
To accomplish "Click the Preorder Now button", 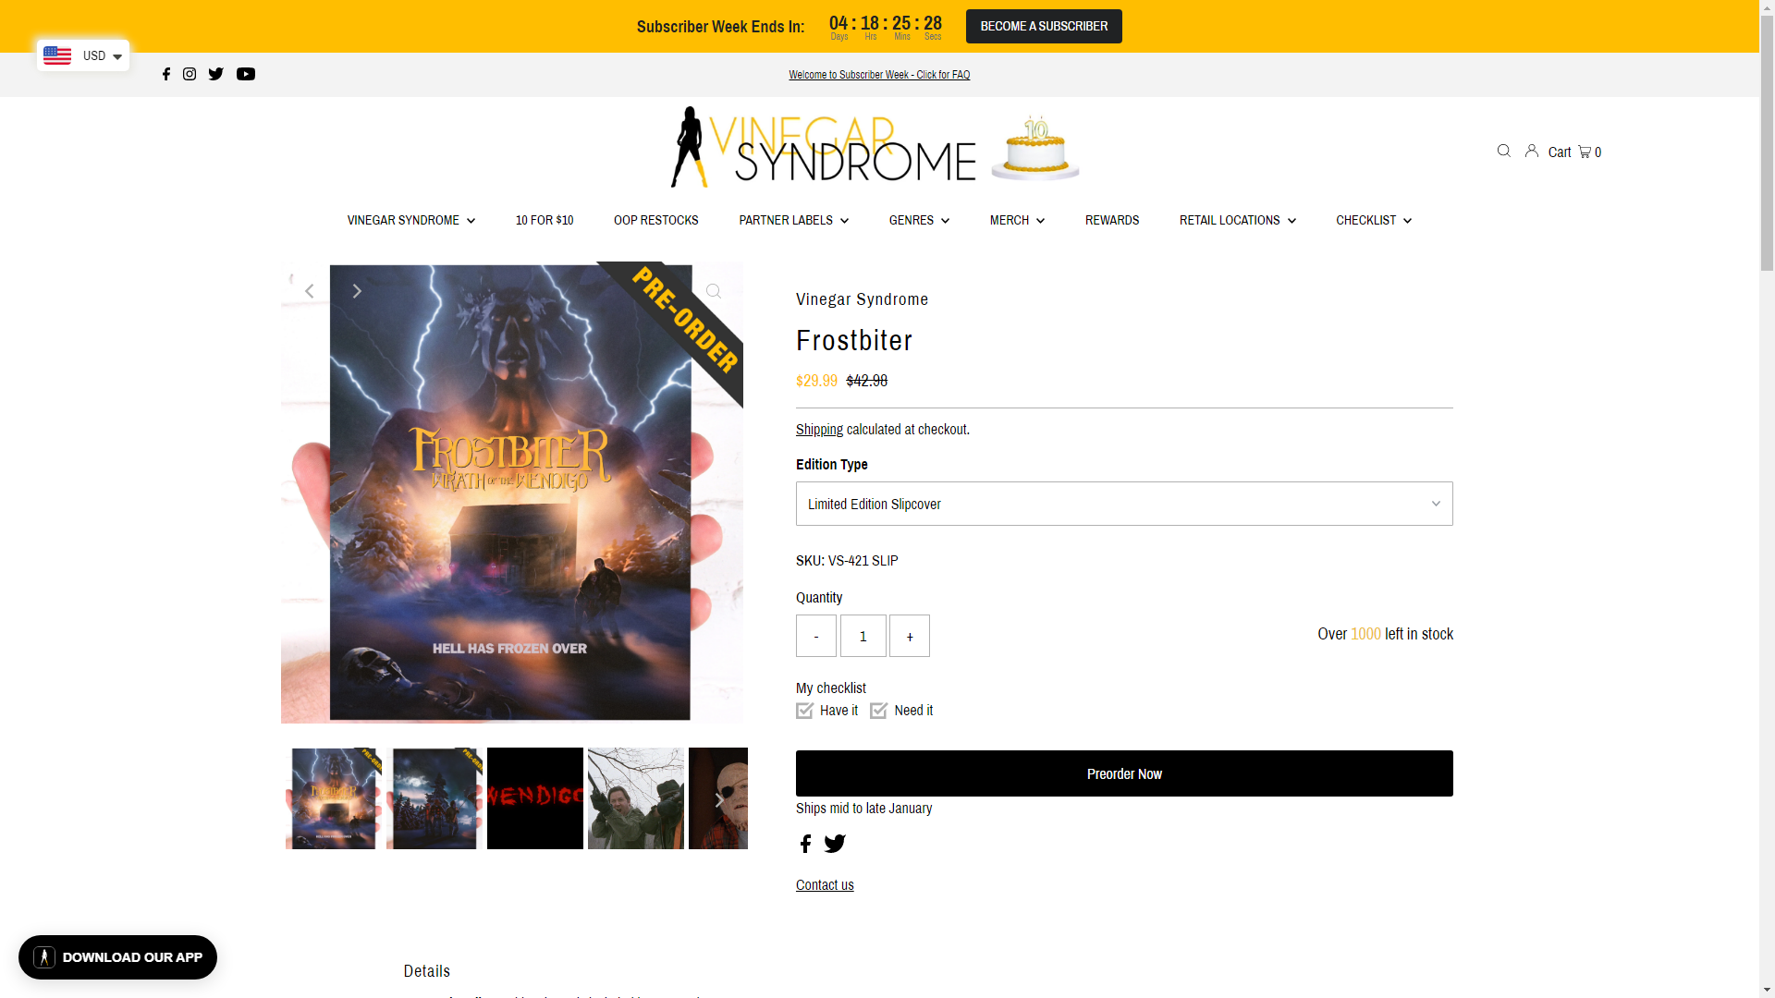I will tap(1124, 773).
